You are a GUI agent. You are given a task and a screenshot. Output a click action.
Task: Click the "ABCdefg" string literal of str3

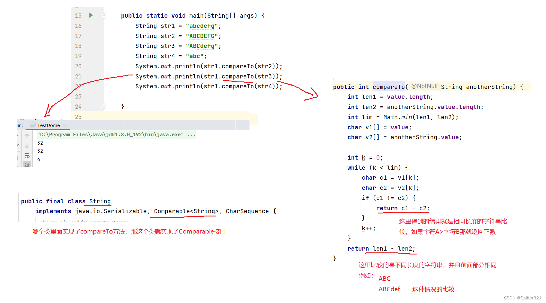tap(202, 46)
